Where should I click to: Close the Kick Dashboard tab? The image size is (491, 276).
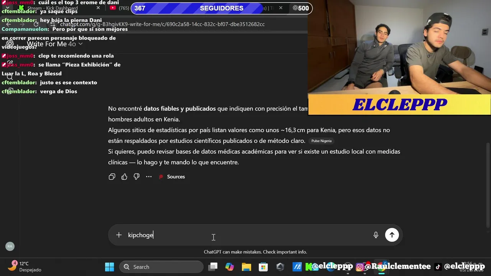98,8
